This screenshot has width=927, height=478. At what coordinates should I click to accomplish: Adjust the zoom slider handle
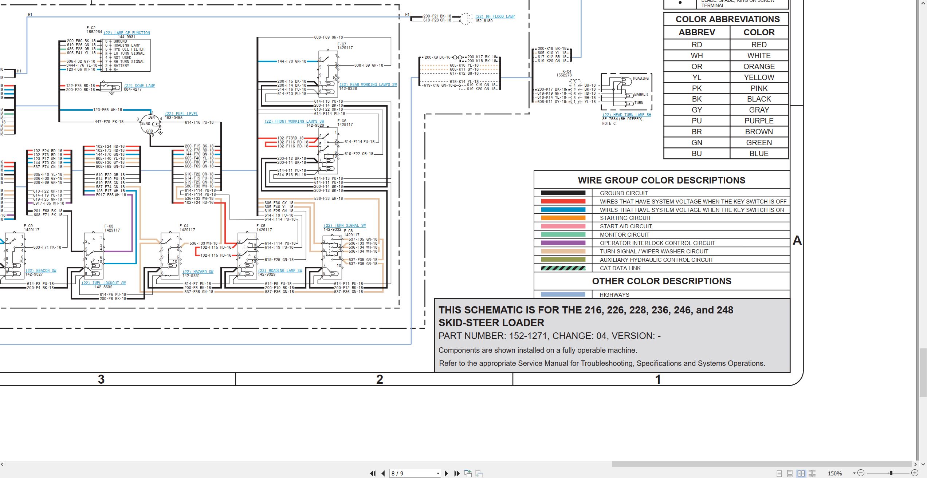click(x=891, y=473)
